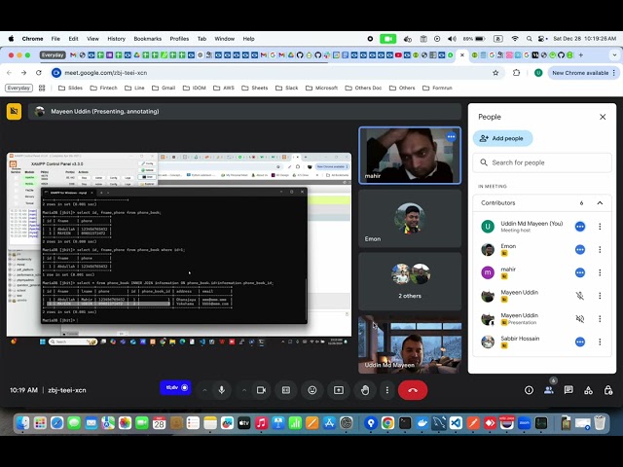623x467 pixels.
Task: Click the Present now screen icon
Action: (339, 390)
